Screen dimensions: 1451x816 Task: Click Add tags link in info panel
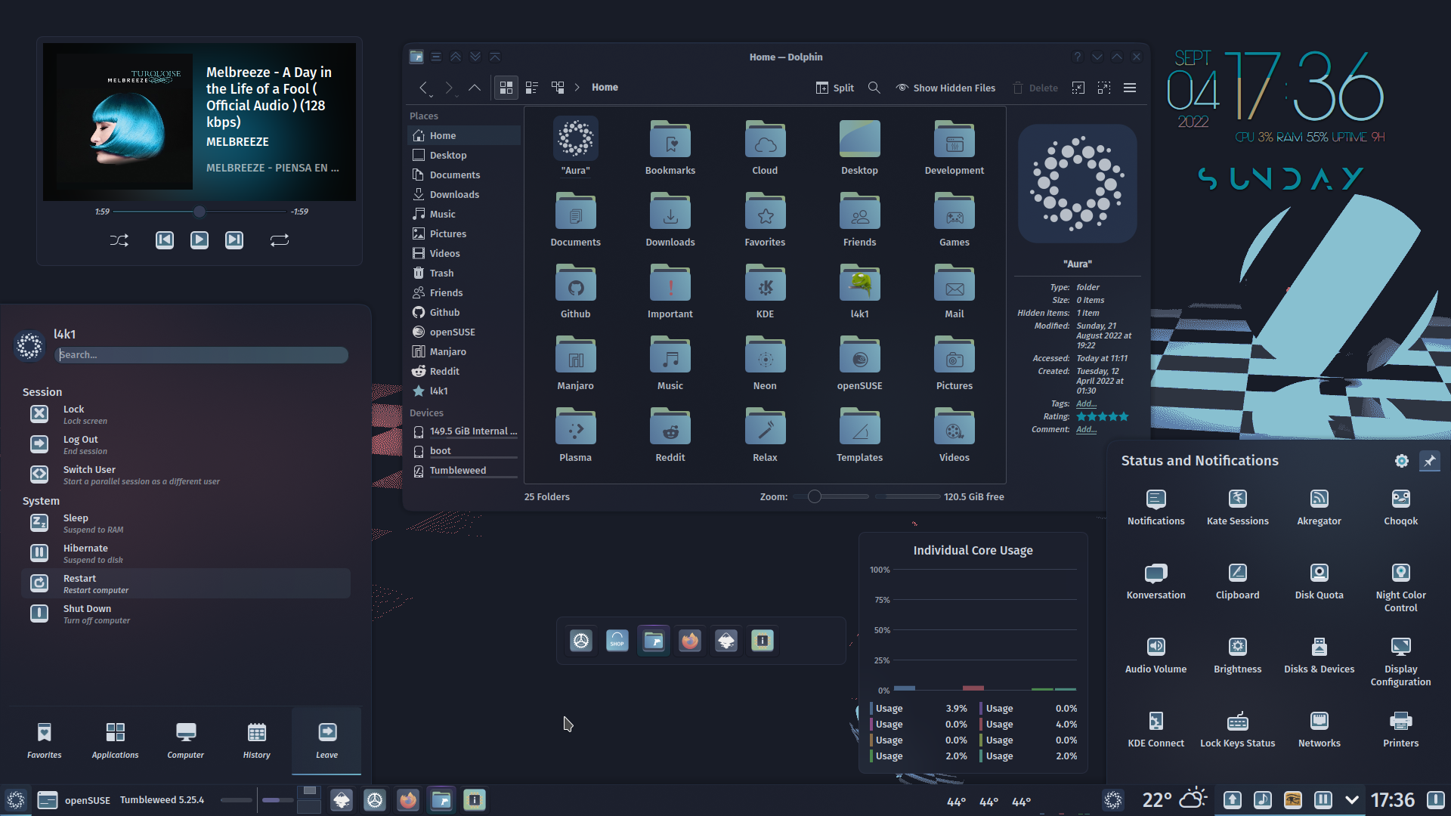1086,403
